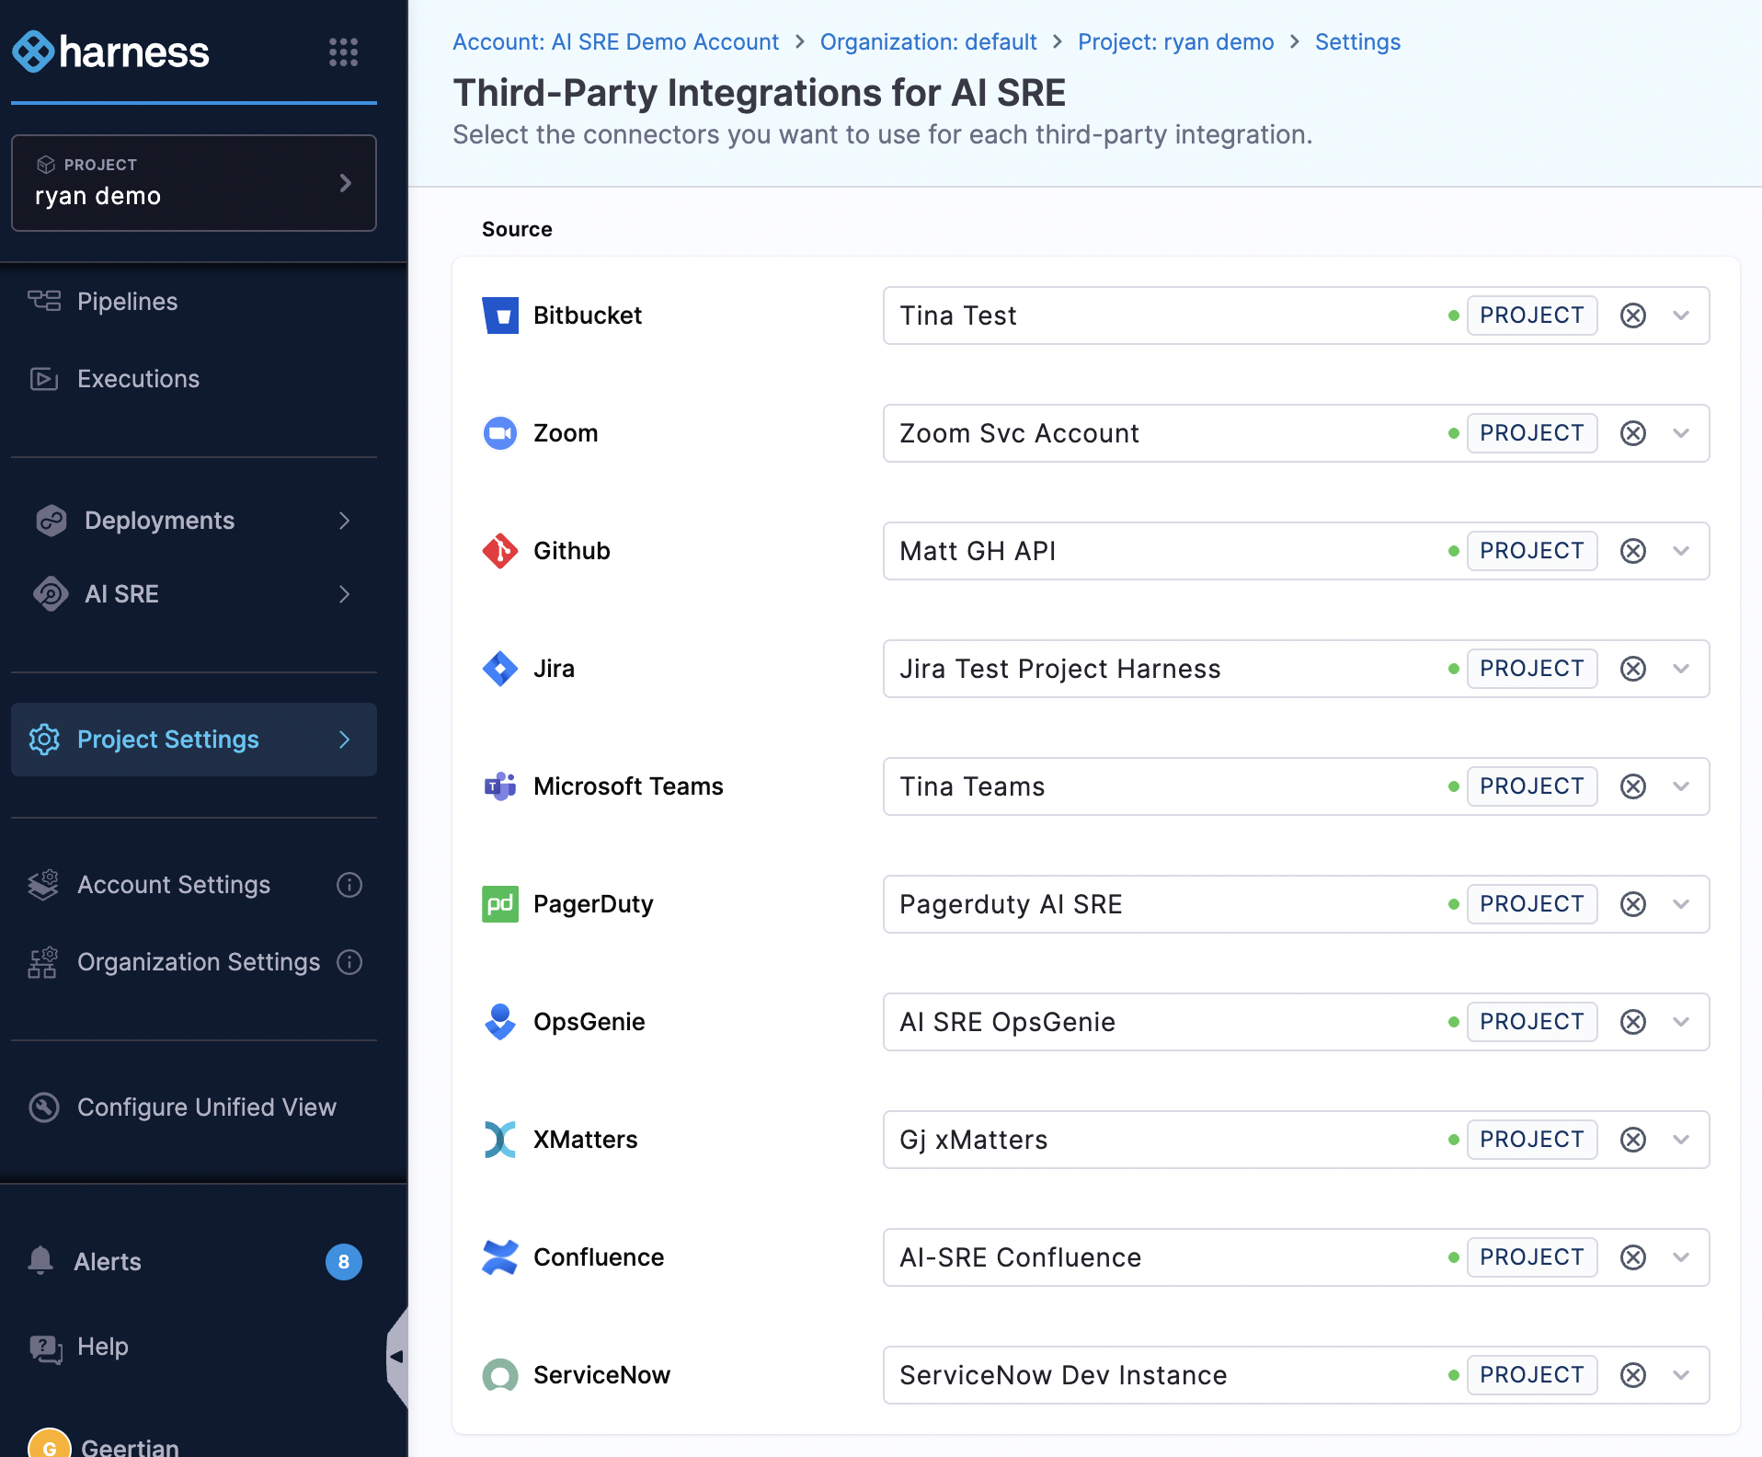
Task: Click the Jira logo icon
Action: click(x=500, y=669)
